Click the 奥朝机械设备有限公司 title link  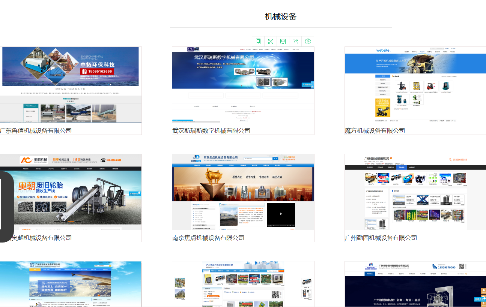(x=42, y=238)
